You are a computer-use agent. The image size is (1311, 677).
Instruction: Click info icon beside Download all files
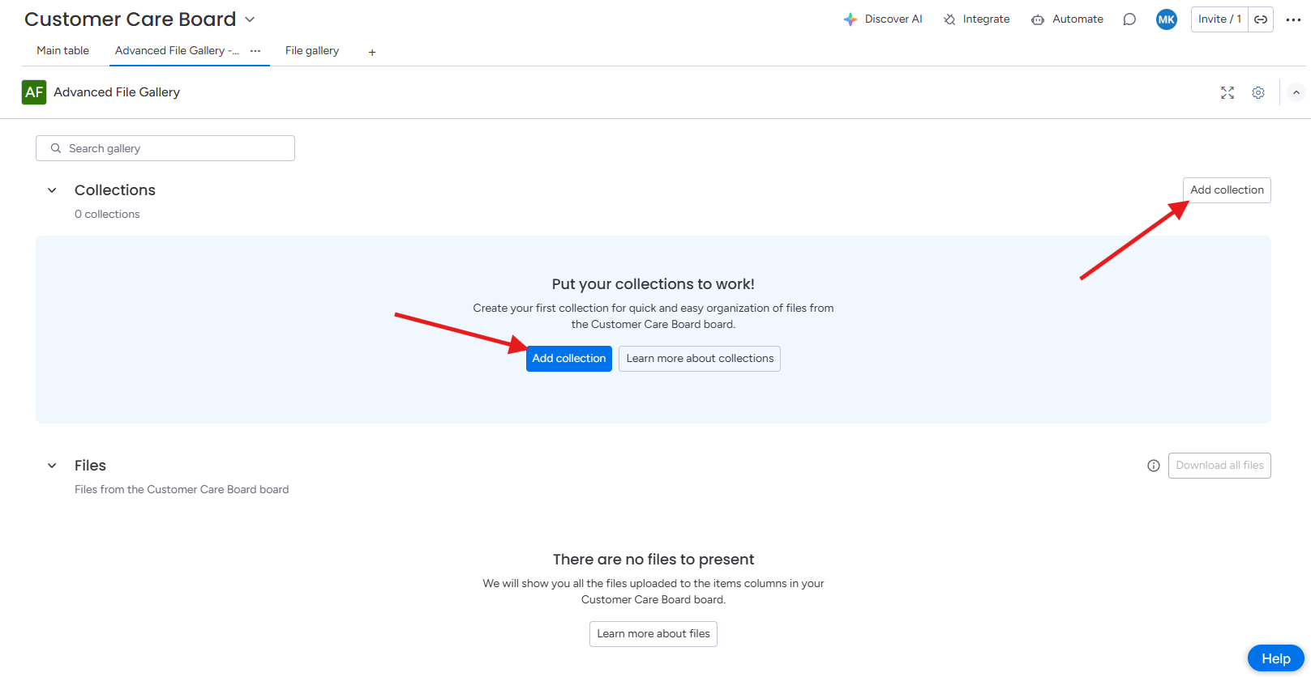[x=1154, y=466]
